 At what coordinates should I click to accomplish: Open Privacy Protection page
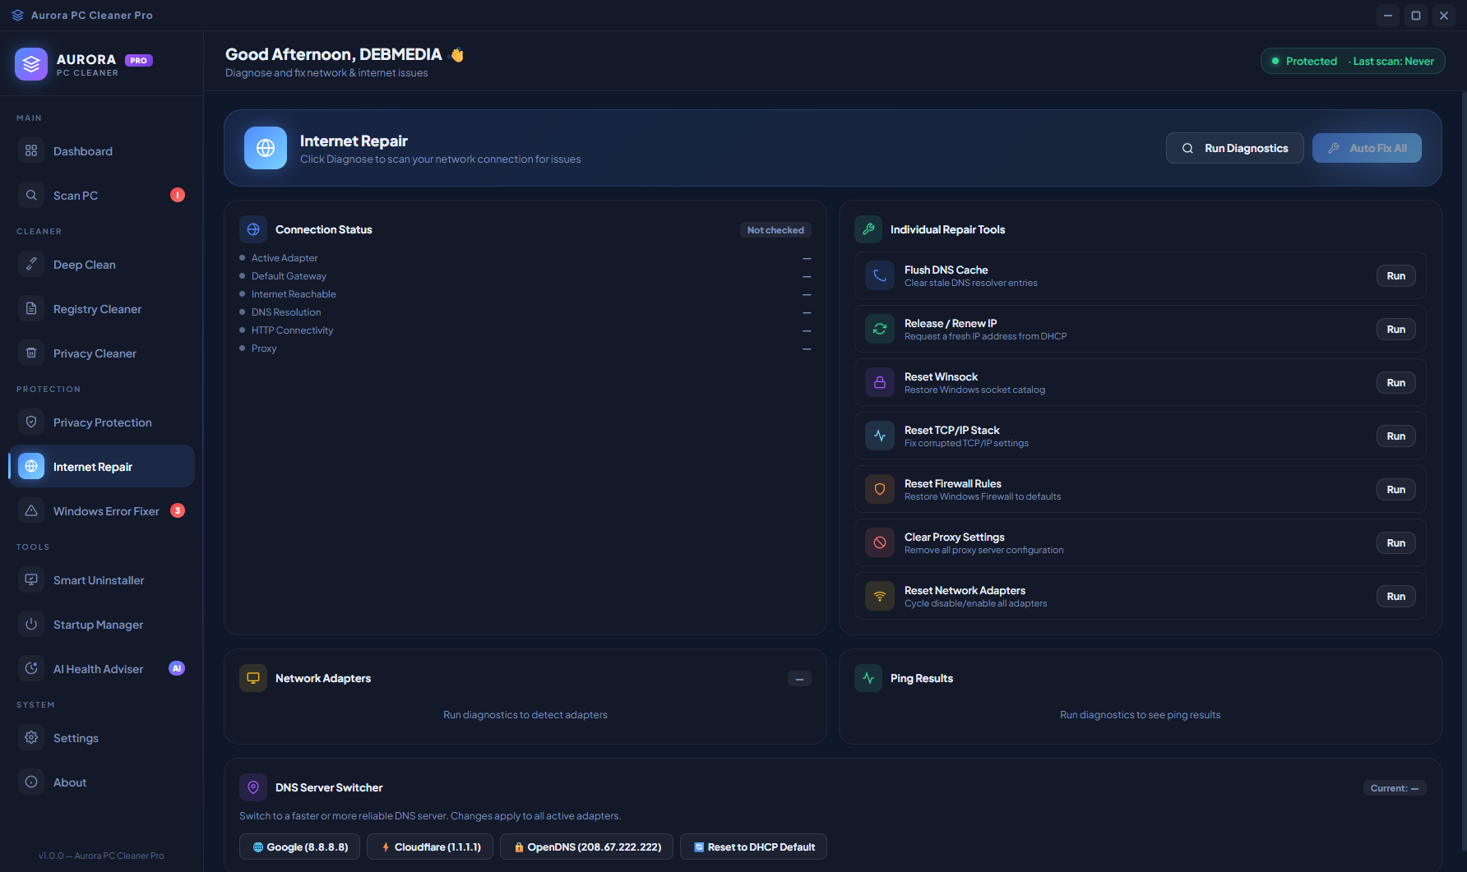pos(102,422)
